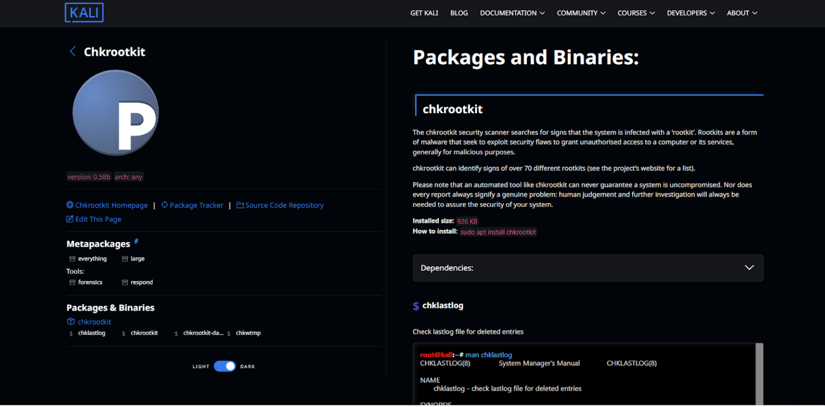
Task: Click the man page terminal scrollbar
Action: coord(759,374)
